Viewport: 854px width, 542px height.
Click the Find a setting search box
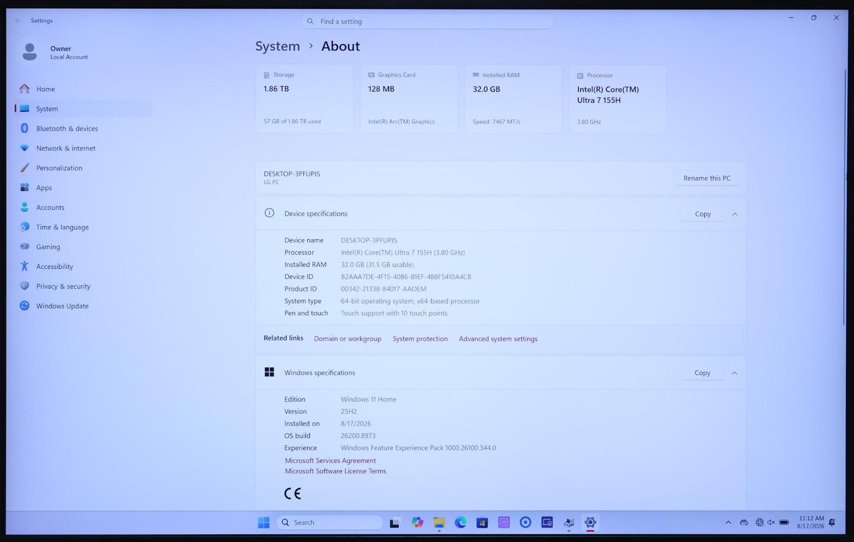pyautogui.click(x=427, y=21)
